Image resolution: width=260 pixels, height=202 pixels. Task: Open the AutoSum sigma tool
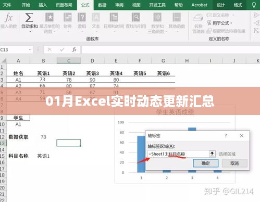[x=29, y=18]
